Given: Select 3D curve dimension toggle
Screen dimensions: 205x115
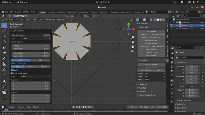Looking at the screenshot, I should click(40, 60).
